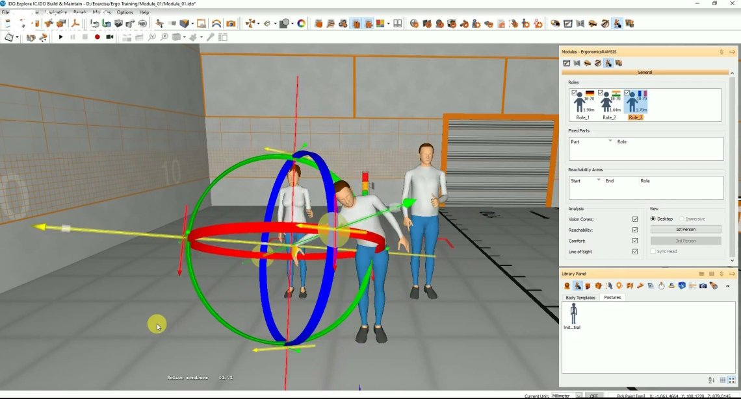Screen dimensions: 741x399
Task: Toggle the Line of Sight checkbox
Action: click(635, 252)
